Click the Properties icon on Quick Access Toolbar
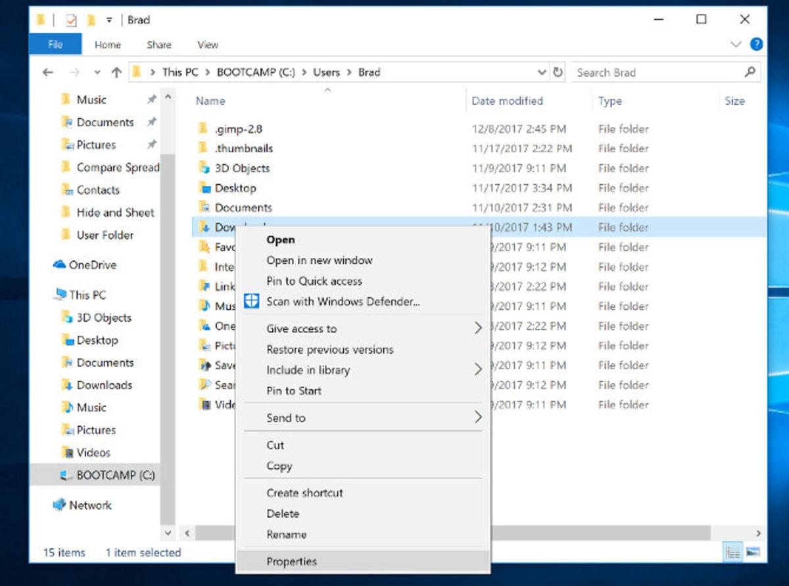 pos(71,20)
